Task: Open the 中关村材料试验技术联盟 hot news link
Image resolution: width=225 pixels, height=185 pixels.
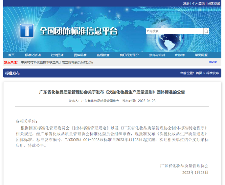Action: coord(57,62)
